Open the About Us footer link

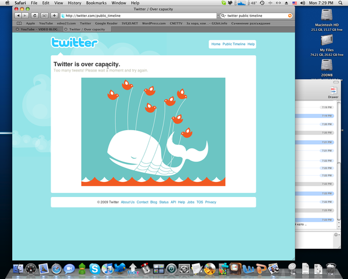point(128,202)
